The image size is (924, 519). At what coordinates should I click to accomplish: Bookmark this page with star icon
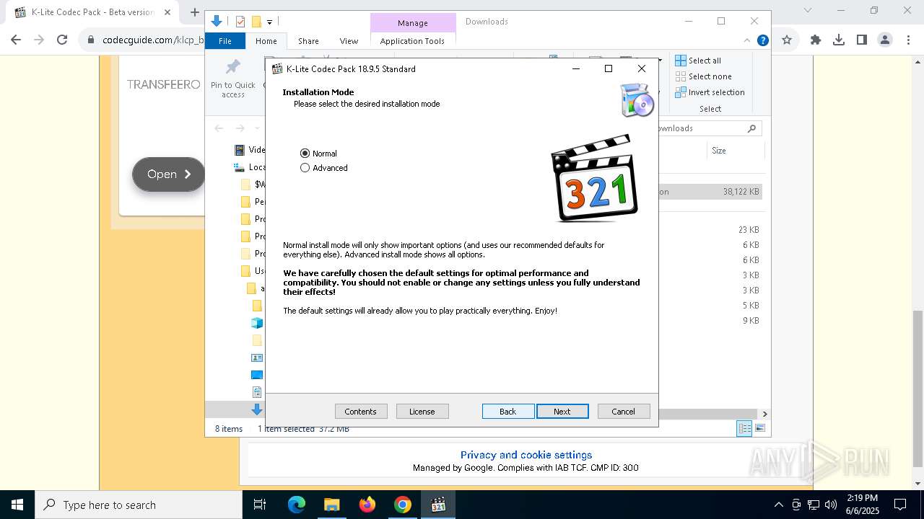click(x=787, y=40)
